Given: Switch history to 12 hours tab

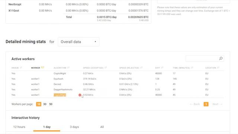Looking at the screenshot, I should click(x=19, y=127).
